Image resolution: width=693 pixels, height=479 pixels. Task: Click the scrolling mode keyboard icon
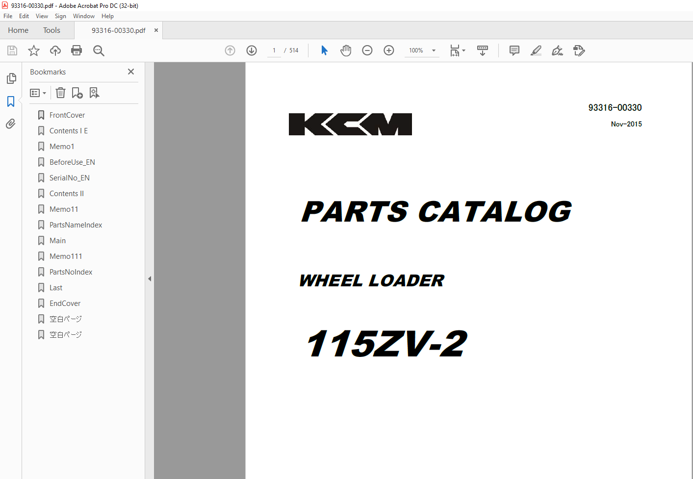point(483,50)
